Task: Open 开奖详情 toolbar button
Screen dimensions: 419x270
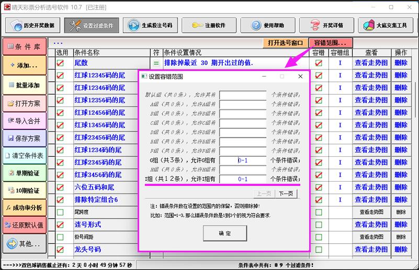Action: click(x=326, y=25)
